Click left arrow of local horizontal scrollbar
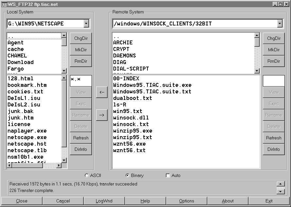This screenshot has width=291, height=207. point(9,165)
